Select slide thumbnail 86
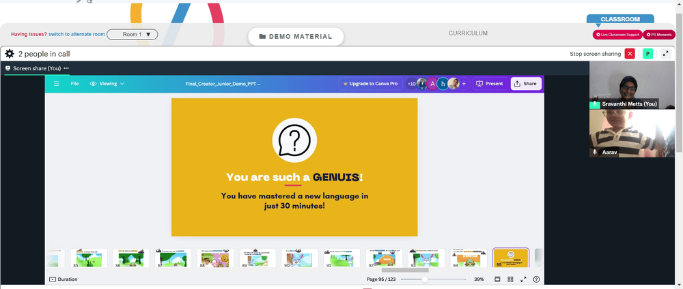The image size is (683, 289). (131, 258)
